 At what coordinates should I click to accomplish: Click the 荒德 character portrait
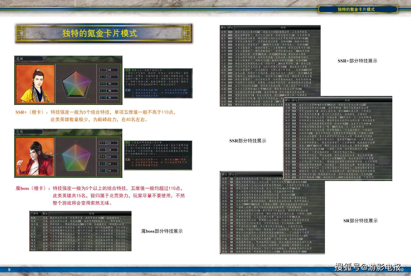pos(35,156)
